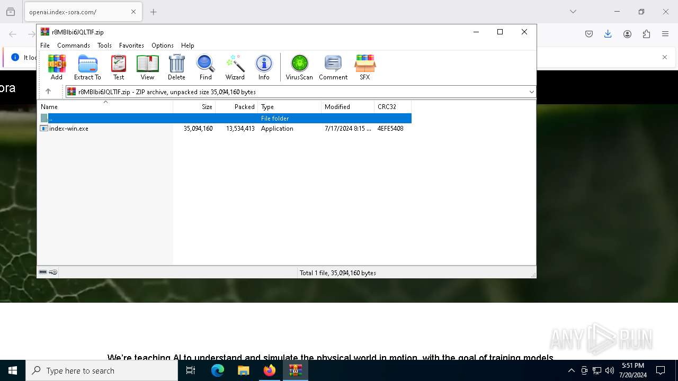Click the Delete trash icon
This screenshot has width=678, height=381.
click(176, 67)
